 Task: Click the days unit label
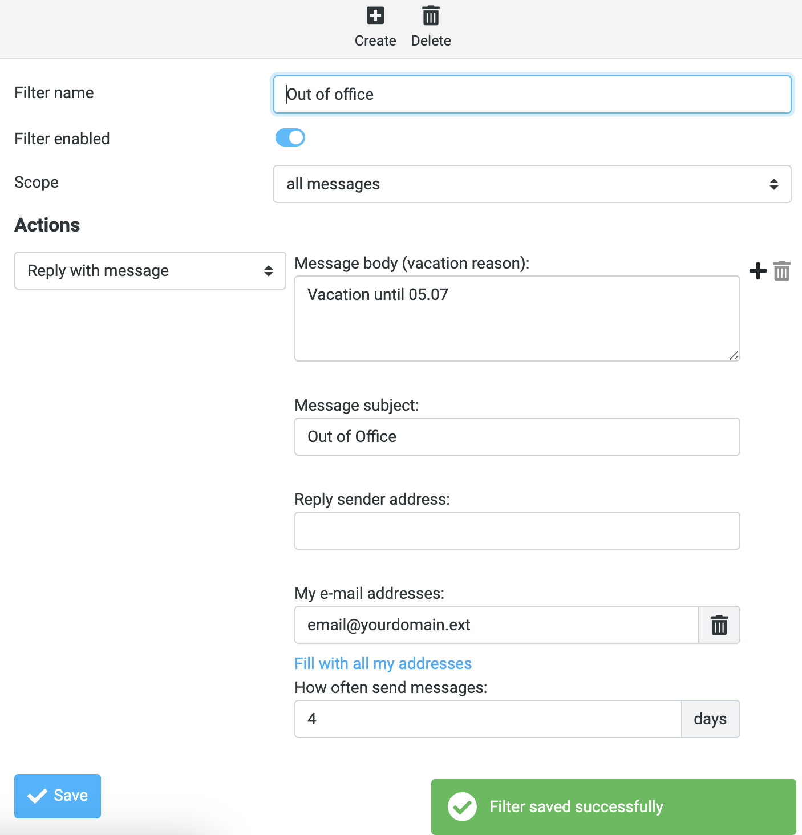[x=710, y=719]
